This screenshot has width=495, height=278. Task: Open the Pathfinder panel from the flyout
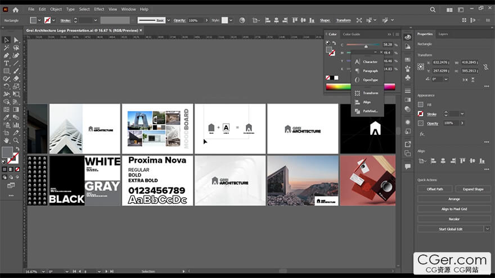tap(370, 111)
